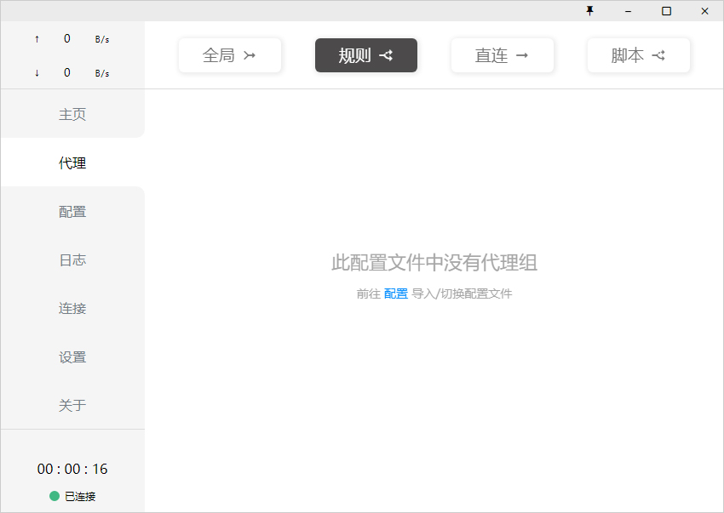Click the branch icon inside the 规则 button
This screenshot has width=724, height=513.
tap(386, 54)
